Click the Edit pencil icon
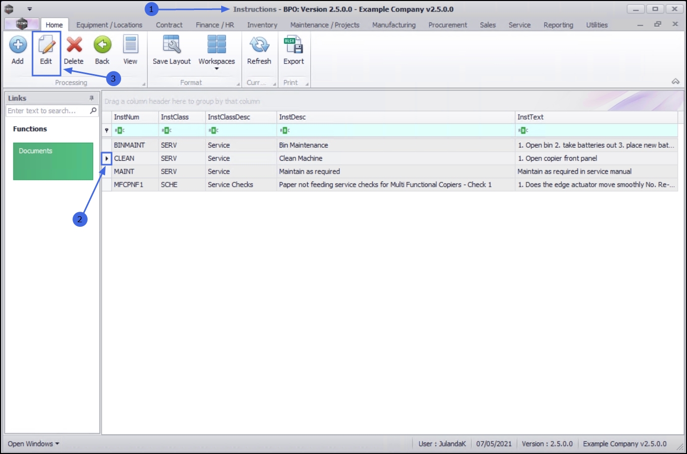Image resolution: width=687 pixels, height=454 pixels. (46, 45)
